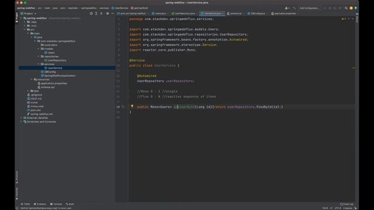The image size is (374, 210).
Task: Open Project panel settings gear
Action: tap(108, 13)
